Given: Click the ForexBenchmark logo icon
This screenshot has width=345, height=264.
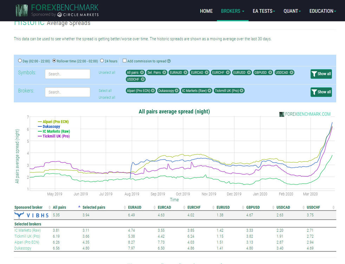Looking at the screenshot, I should coord(22,10).
